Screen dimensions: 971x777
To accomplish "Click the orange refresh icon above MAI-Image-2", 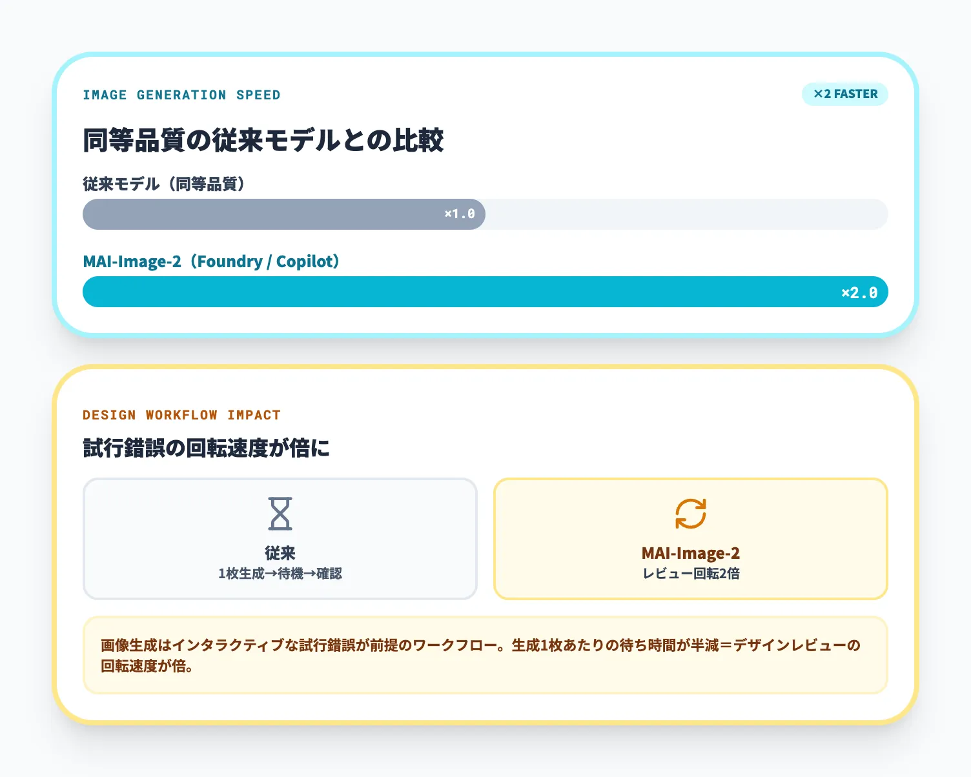I will point(690,513).
